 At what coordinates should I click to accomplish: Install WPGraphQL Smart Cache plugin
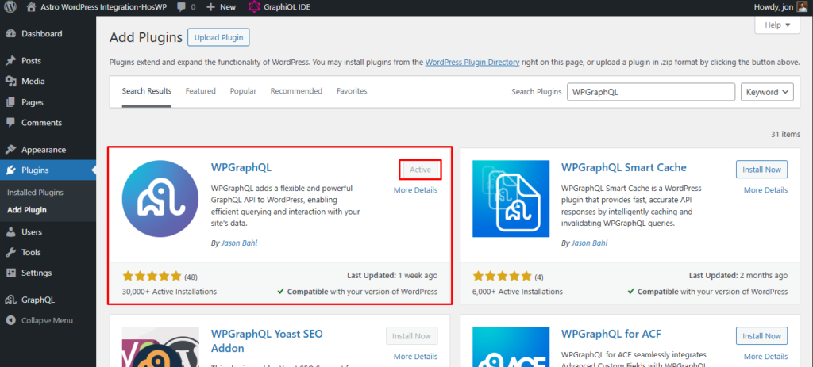point(761,170)
